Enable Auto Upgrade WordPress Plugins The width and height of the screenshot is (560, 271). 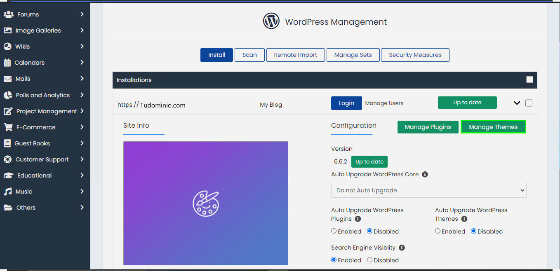334,231
